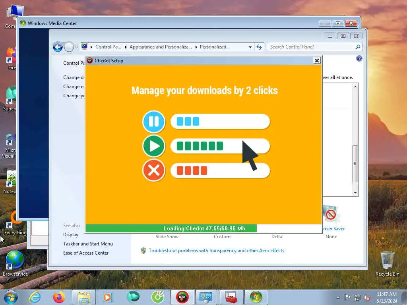Click the green download progress bar

coord(220,146)
